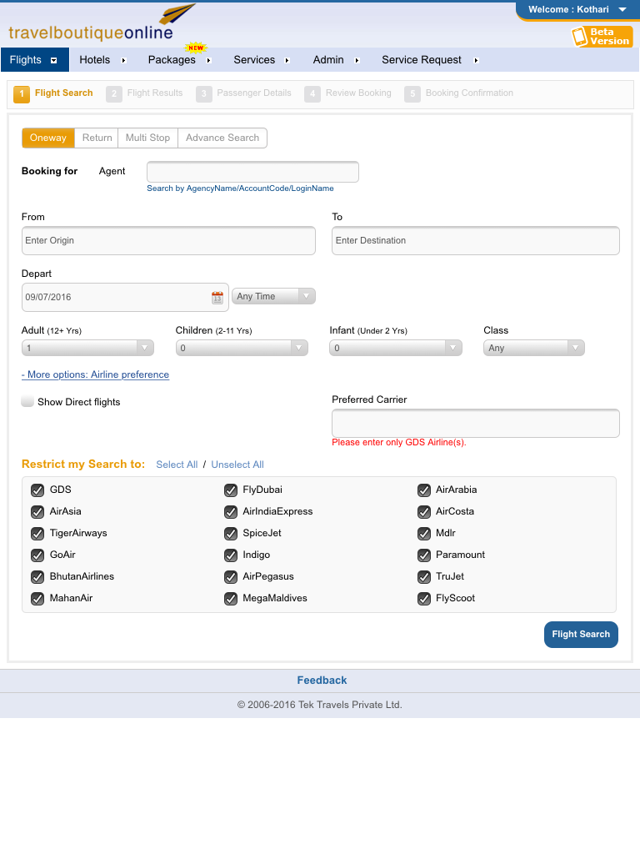Open the Services menu
This screenshot has width=640, height=854.
click(261, 60)
